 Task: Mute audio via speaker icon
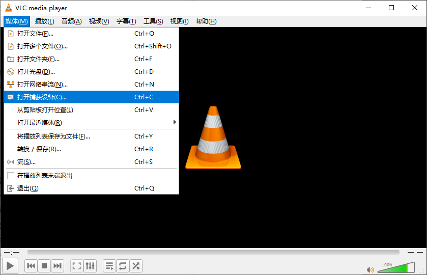point(371,269)
